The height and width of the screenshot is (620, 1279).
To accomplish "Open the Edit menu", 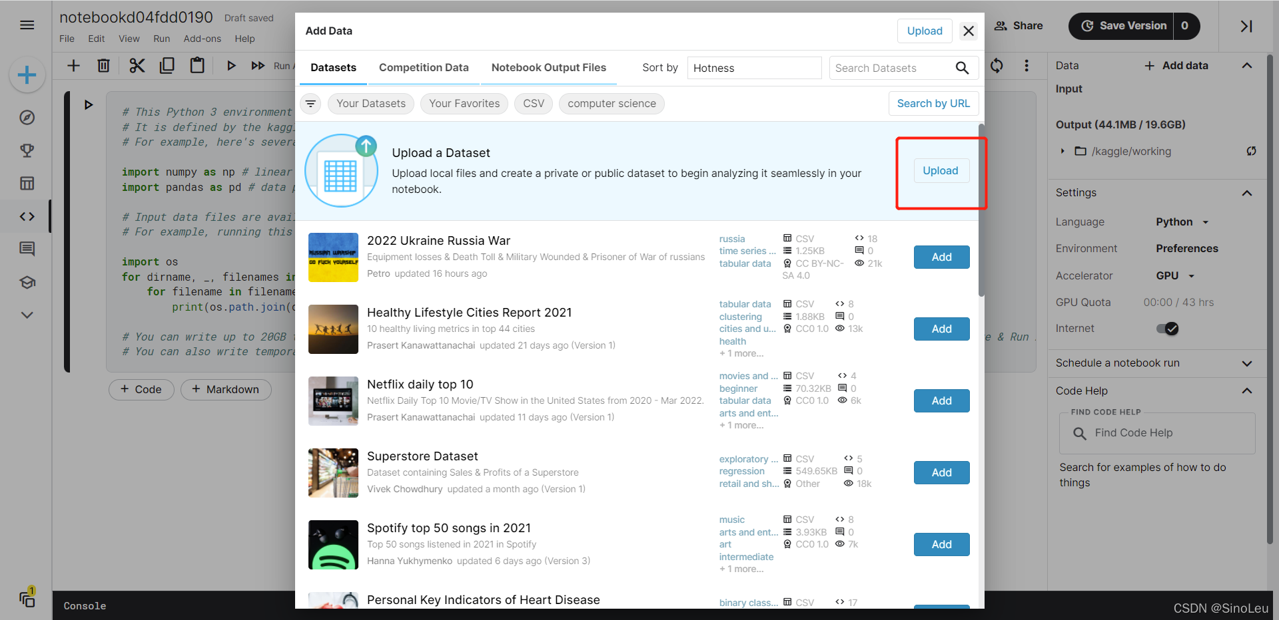I will [x=97, y=39].
